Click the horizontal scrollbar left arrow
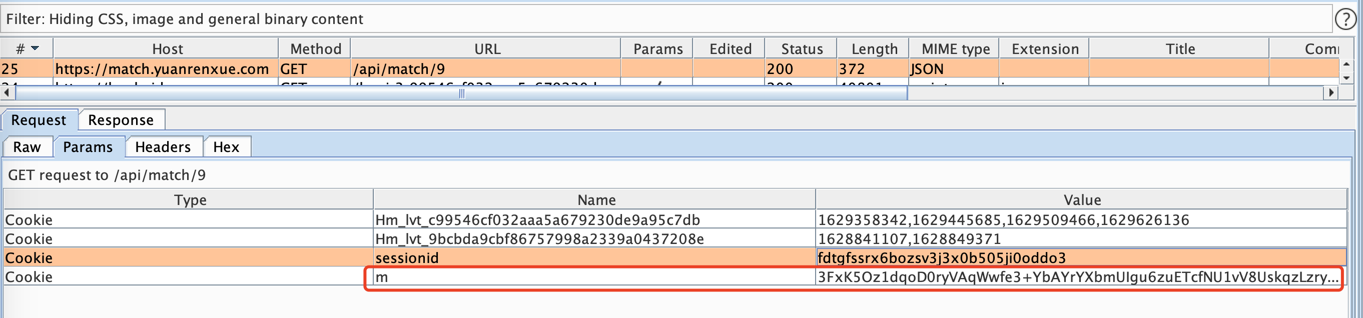This screenshot has height=318, width=1363. point(7,92)
